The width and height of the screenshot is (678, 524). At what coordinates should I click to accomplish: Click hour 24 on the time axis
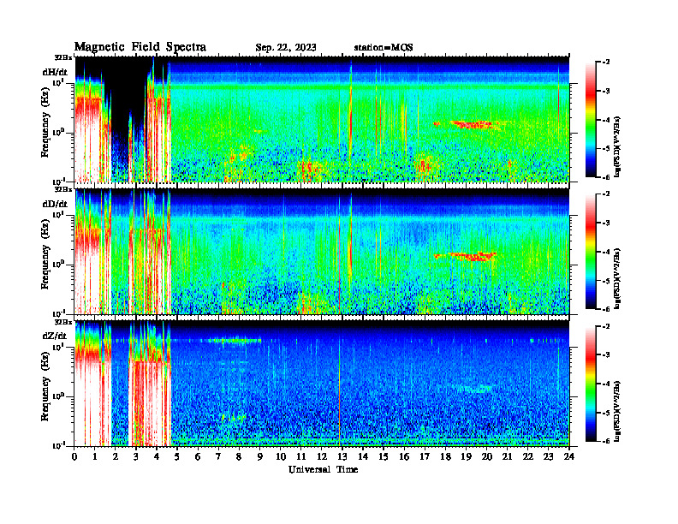click(x=569, y=456)
